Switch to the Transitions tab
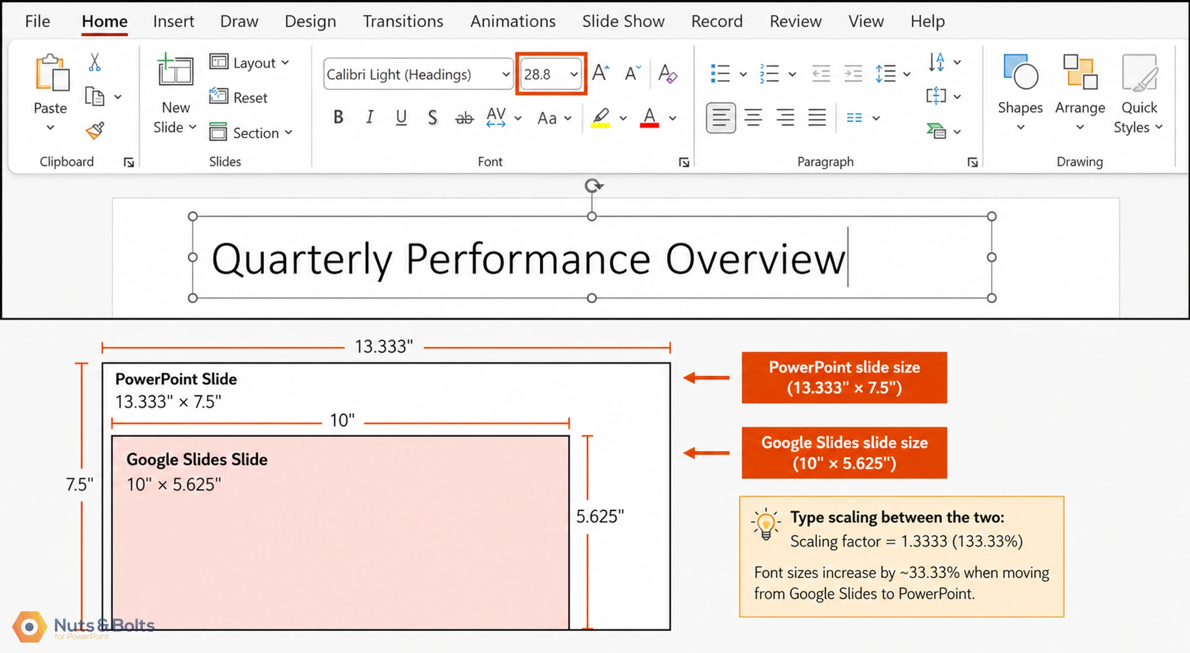The width and height of the screenshot is (1190, 653). (403, 21)
